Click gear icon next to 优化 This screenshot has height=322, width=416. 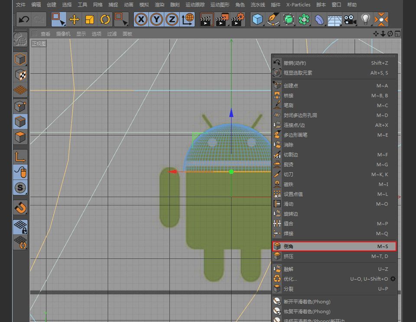pos(393,279)
